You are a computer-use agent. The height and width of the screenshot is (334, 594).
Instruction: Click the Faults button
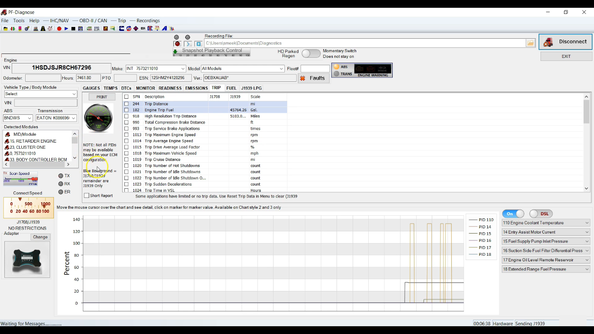313,78
